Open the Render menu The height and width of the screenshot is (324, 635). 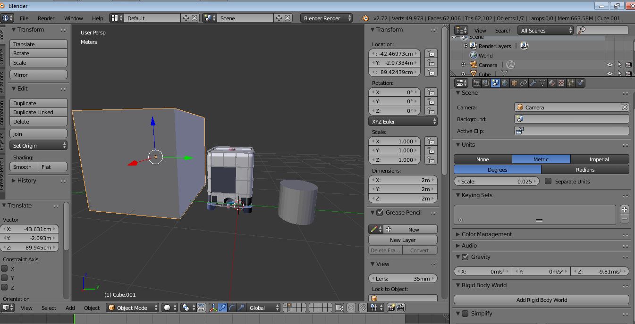(46, 18)
